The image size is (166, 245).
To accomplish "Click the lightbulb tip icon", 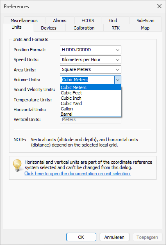I will point(17,165).
